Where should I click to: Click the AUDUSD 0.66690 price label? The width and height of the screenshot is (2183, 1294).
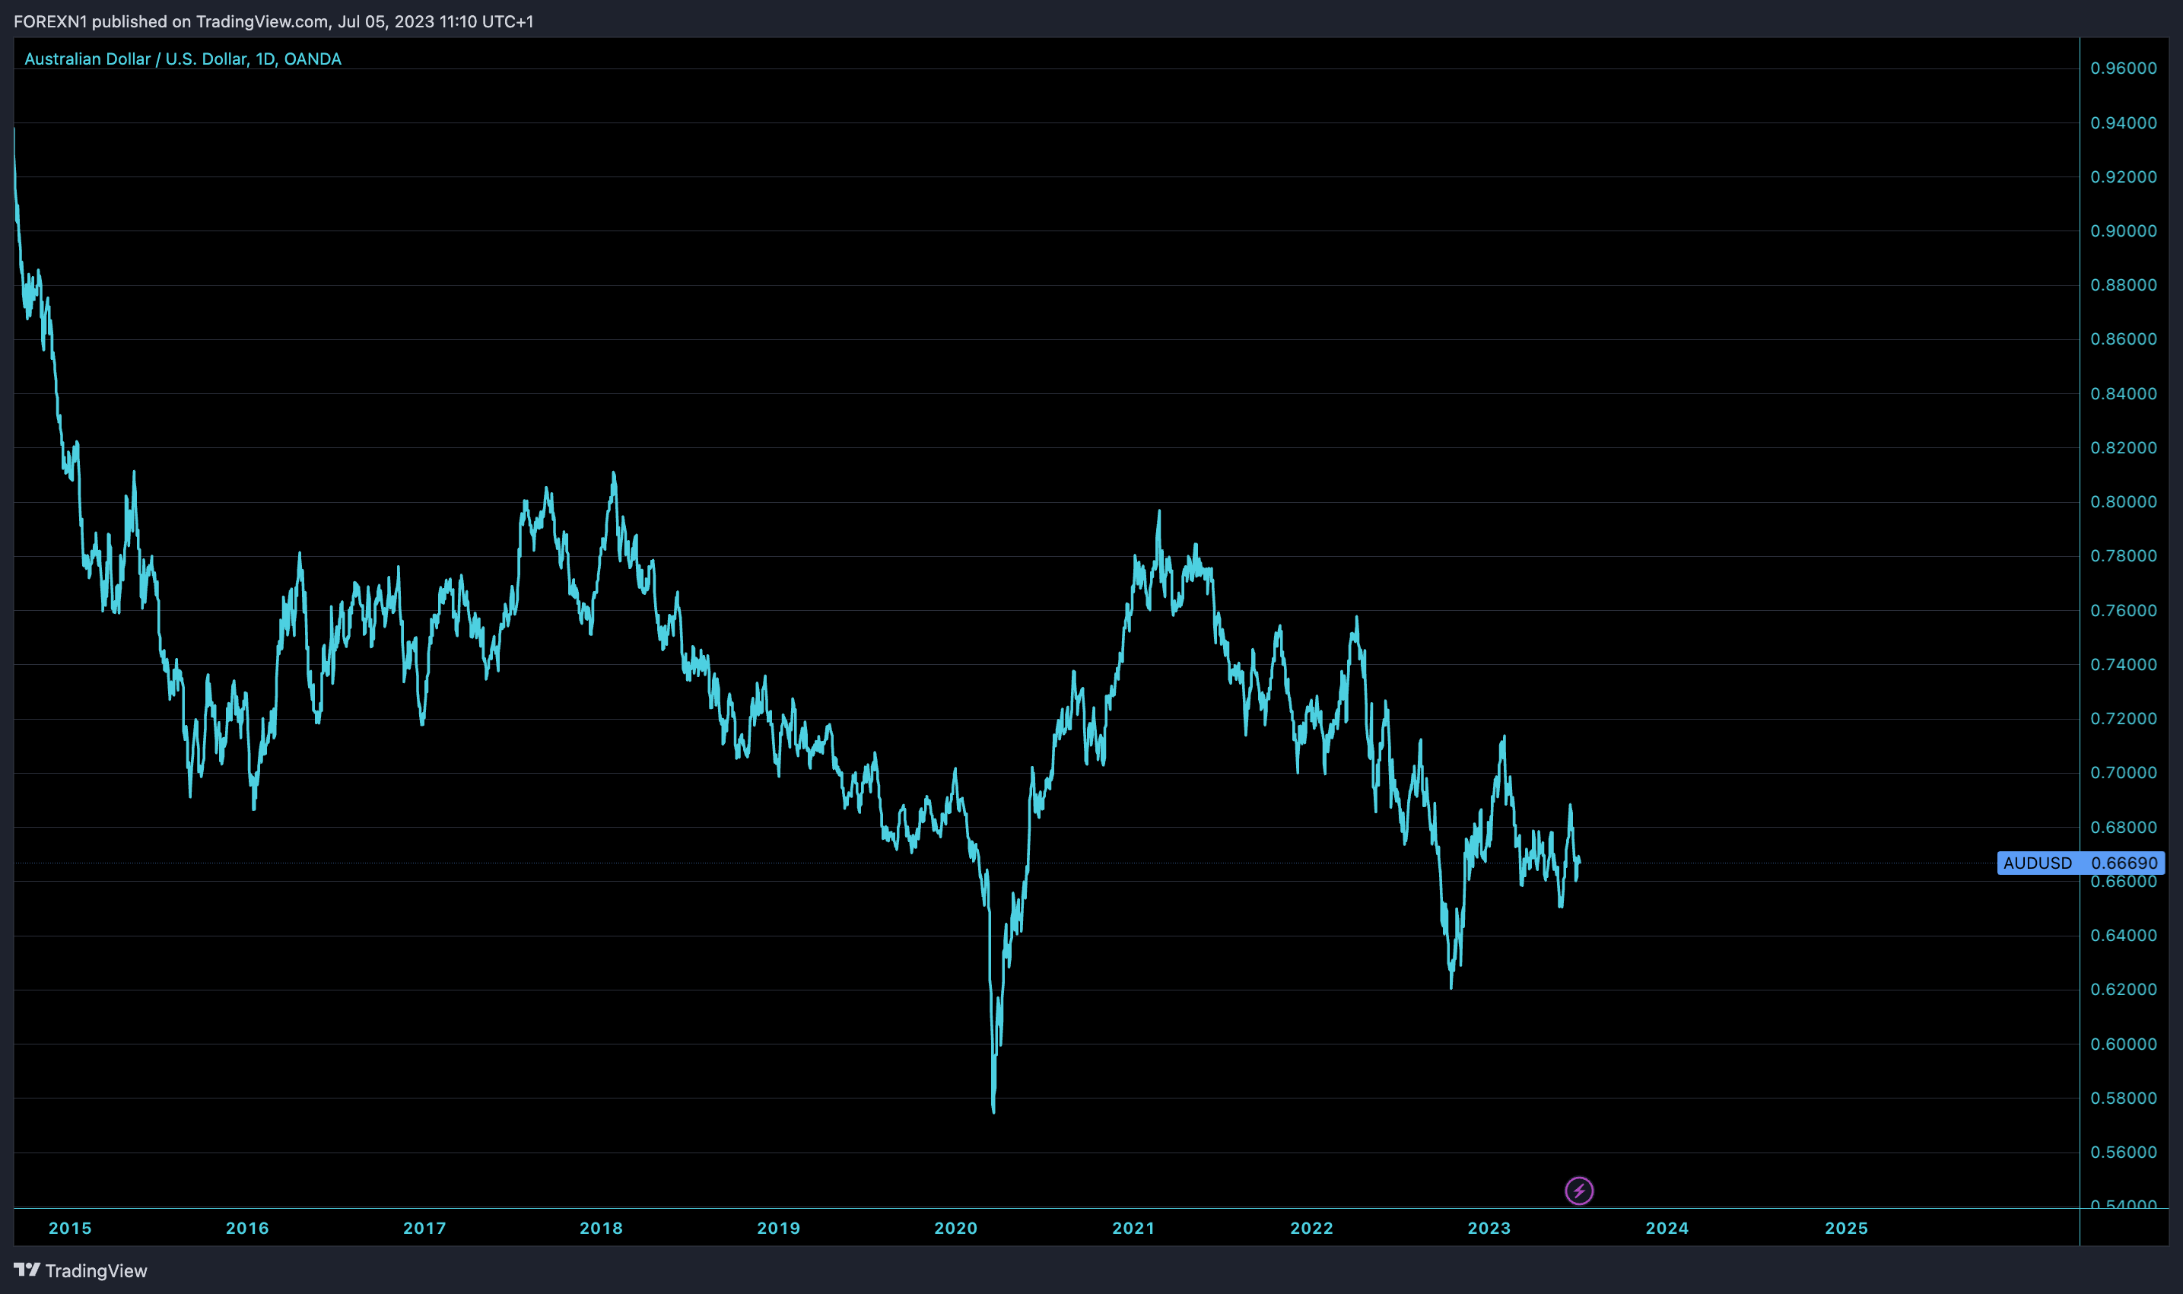click(x=2080, y=863)
